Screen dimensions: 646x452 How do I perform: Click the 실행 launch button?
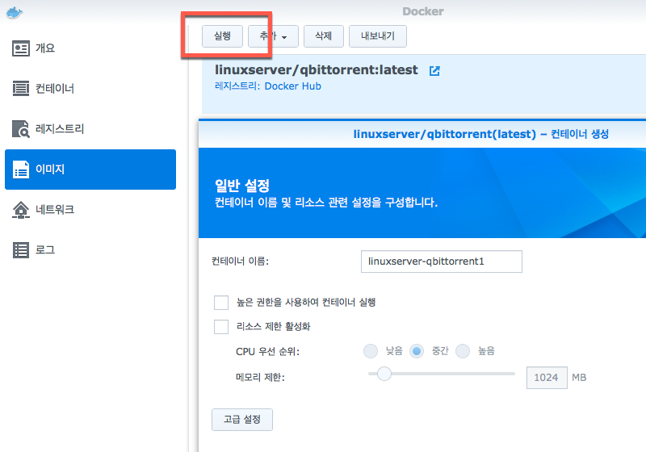coord(223,36)
